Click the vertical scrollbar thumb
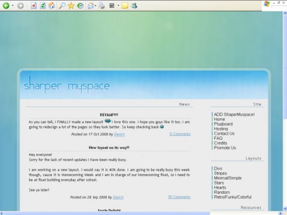Screen dimensions: 287x215 click(285, 67)
